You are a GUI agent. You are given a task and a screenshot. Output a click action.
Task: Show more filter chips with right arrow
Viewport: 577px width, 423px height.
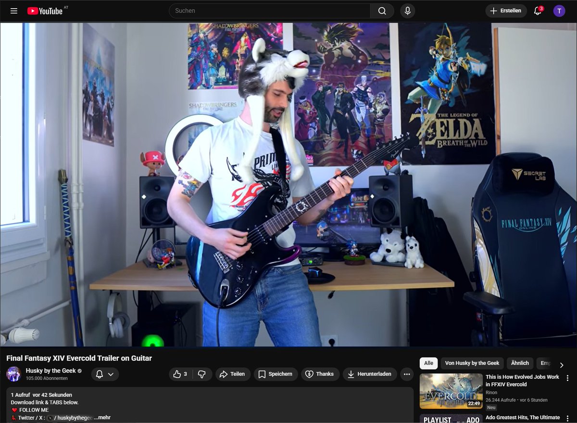click(561, 365)
